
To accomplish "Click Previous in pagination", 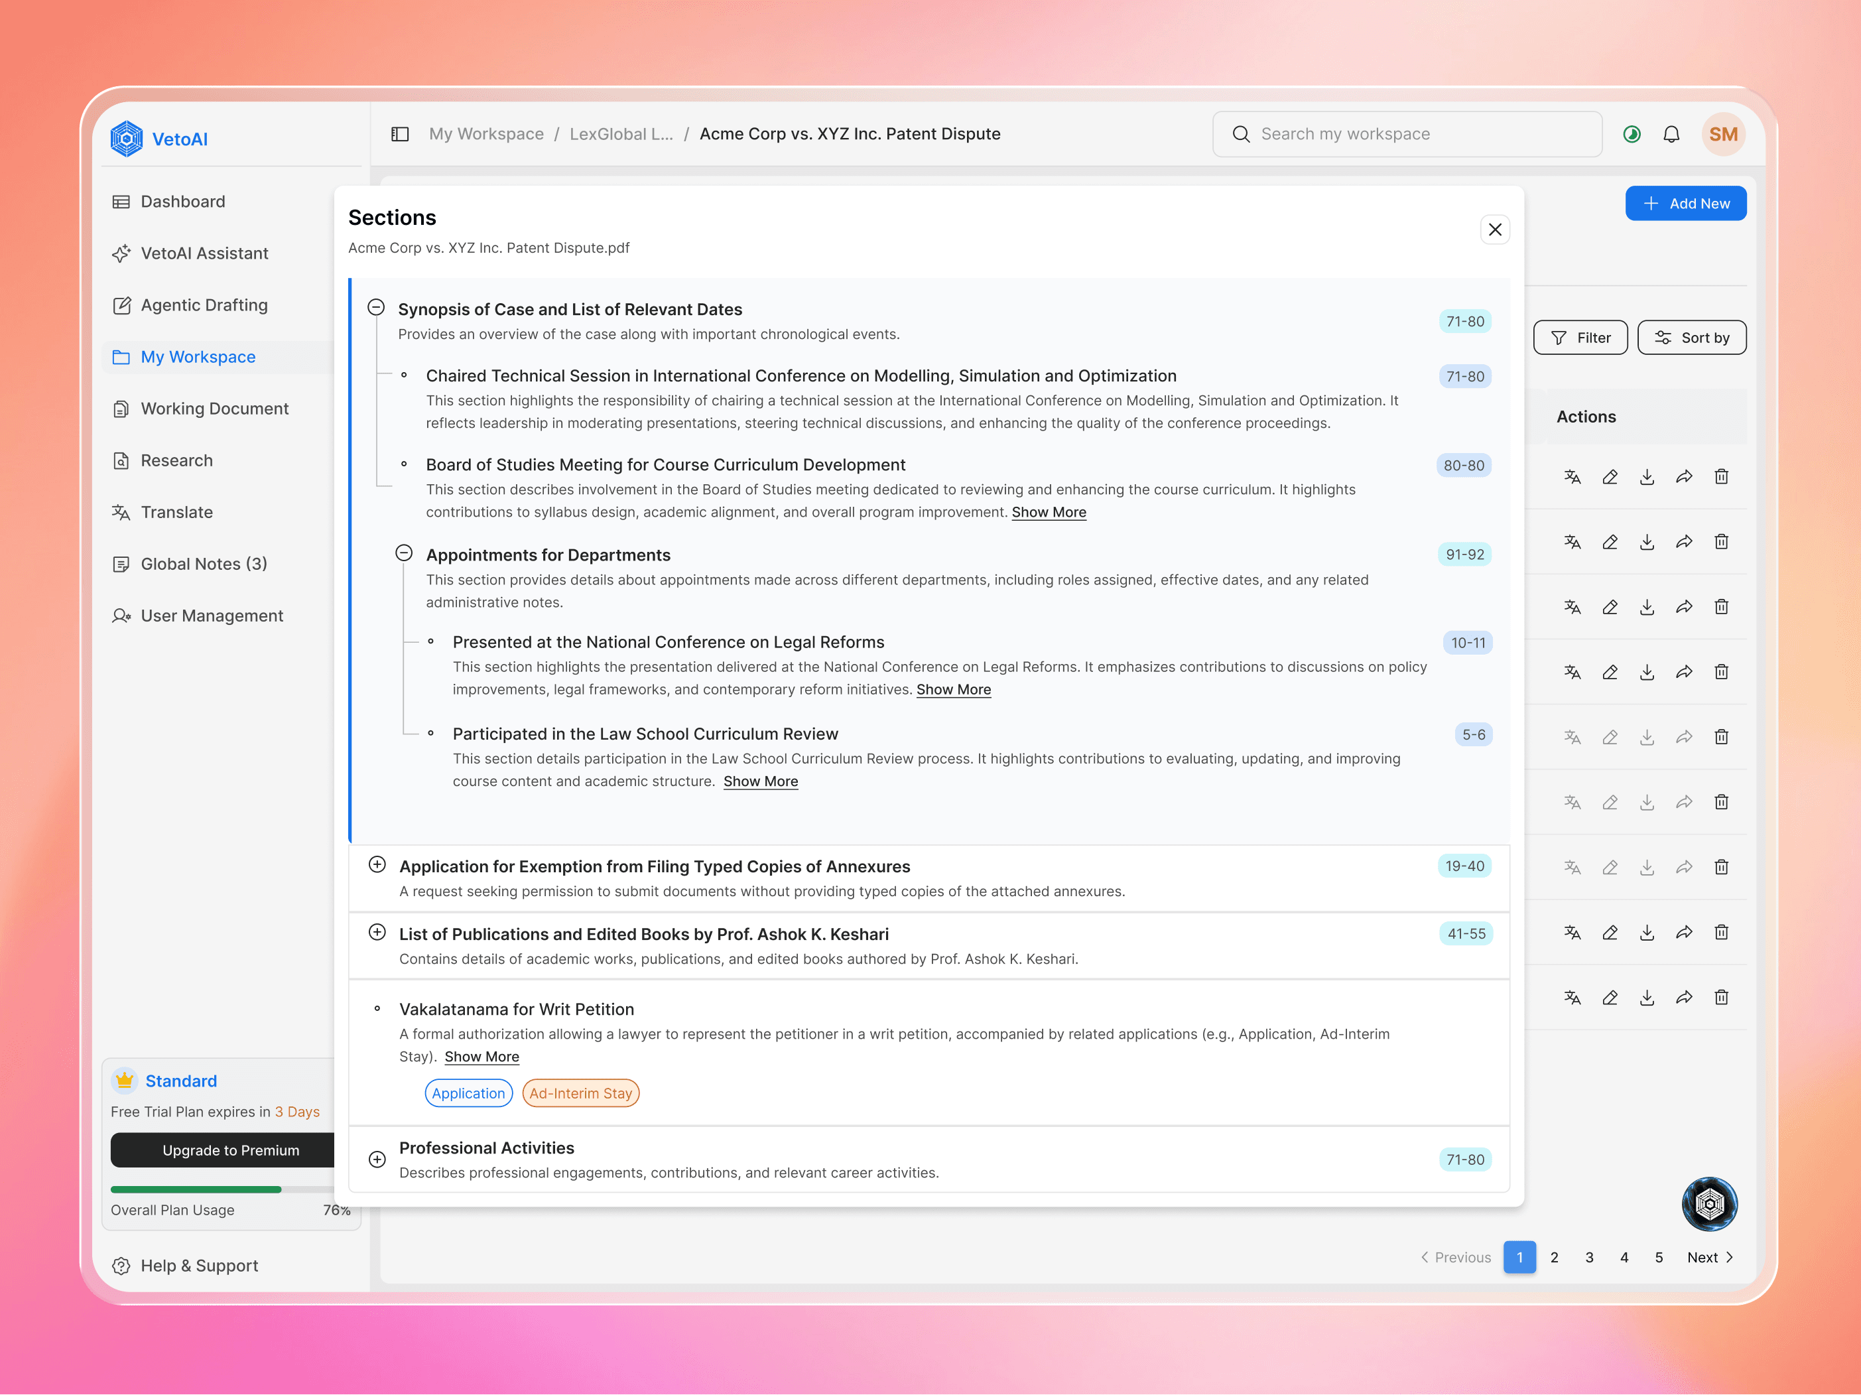I will [x=1456, y=1257].
